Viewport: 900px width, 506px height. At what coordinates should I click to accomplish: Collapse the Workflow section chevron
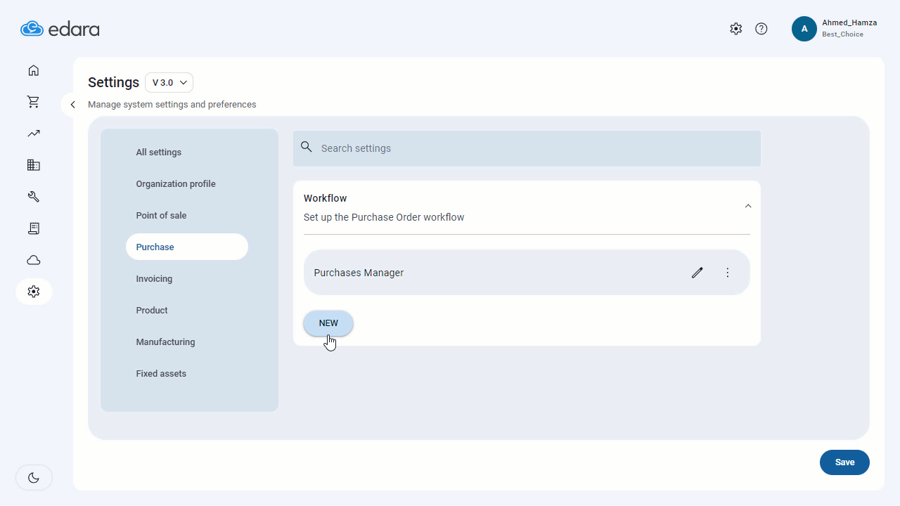[x=748, y=206]
